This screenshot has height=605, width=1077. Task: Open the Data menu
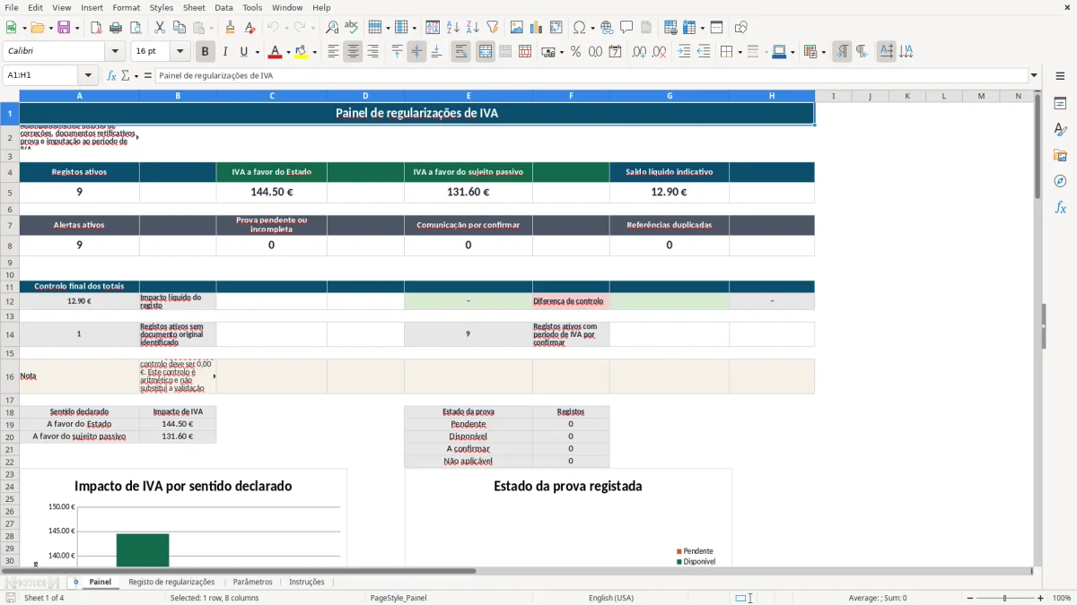223,7
